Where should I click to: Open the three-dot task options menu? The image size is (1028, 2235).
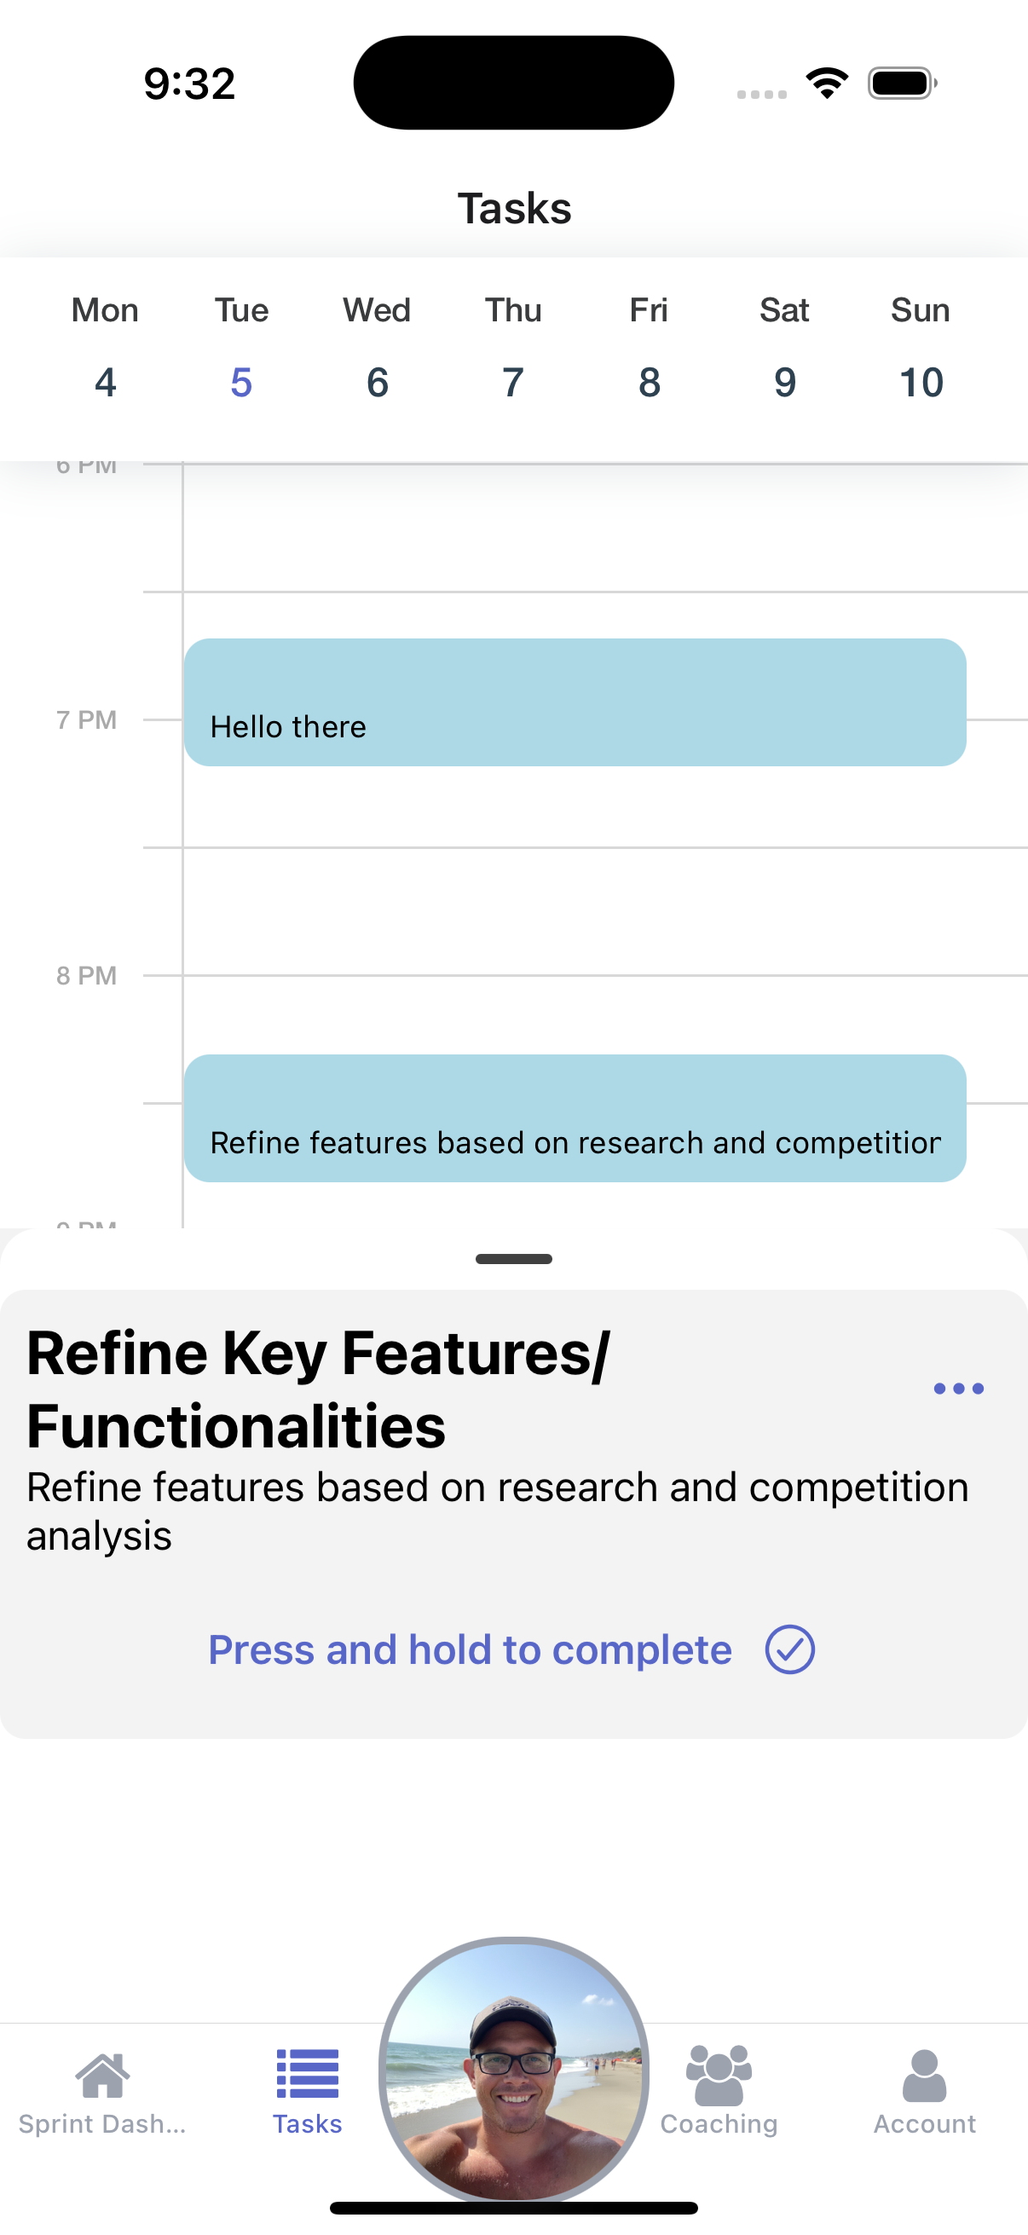click(x=959, y=1389)
